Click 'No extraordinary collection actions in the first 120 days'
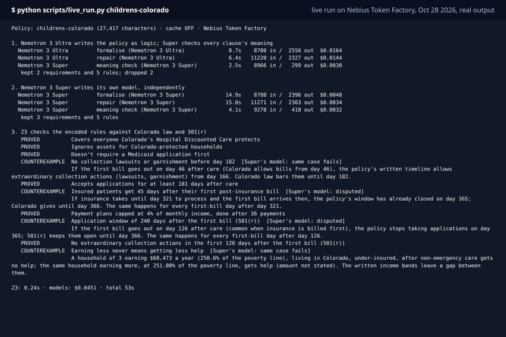 [161, 243]
